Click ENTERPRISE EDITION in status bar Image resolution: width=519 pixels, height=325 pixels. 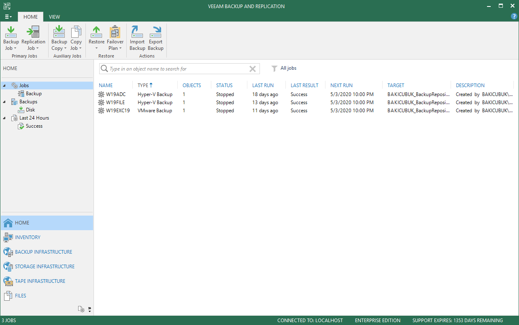pyautogui.click(x=378, y=321)
